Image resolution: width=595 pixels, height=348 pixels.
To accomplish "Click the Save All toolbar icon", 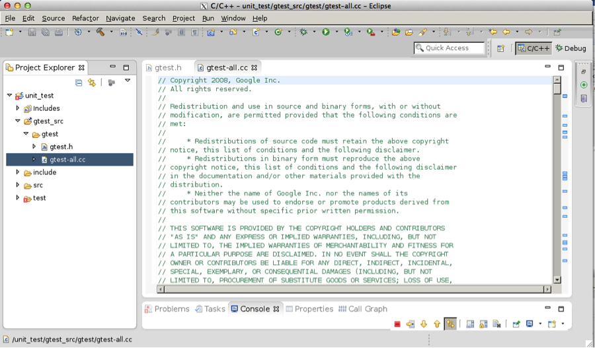I will [x=46, y=32].
